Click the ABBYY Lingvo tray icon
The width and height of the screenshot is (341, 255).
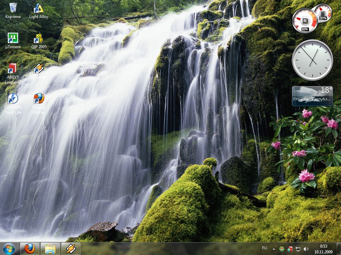pos(290,249)
